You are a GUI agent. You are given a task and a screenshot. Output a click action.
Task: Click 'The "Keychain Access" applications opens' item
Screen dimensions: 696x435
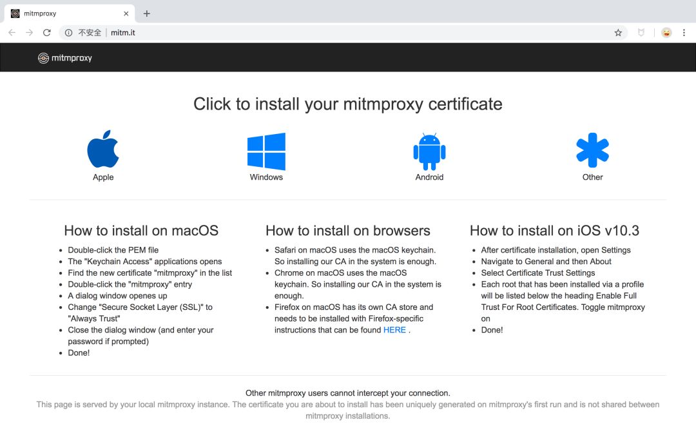pyautogui.click(x=145, y=262)
